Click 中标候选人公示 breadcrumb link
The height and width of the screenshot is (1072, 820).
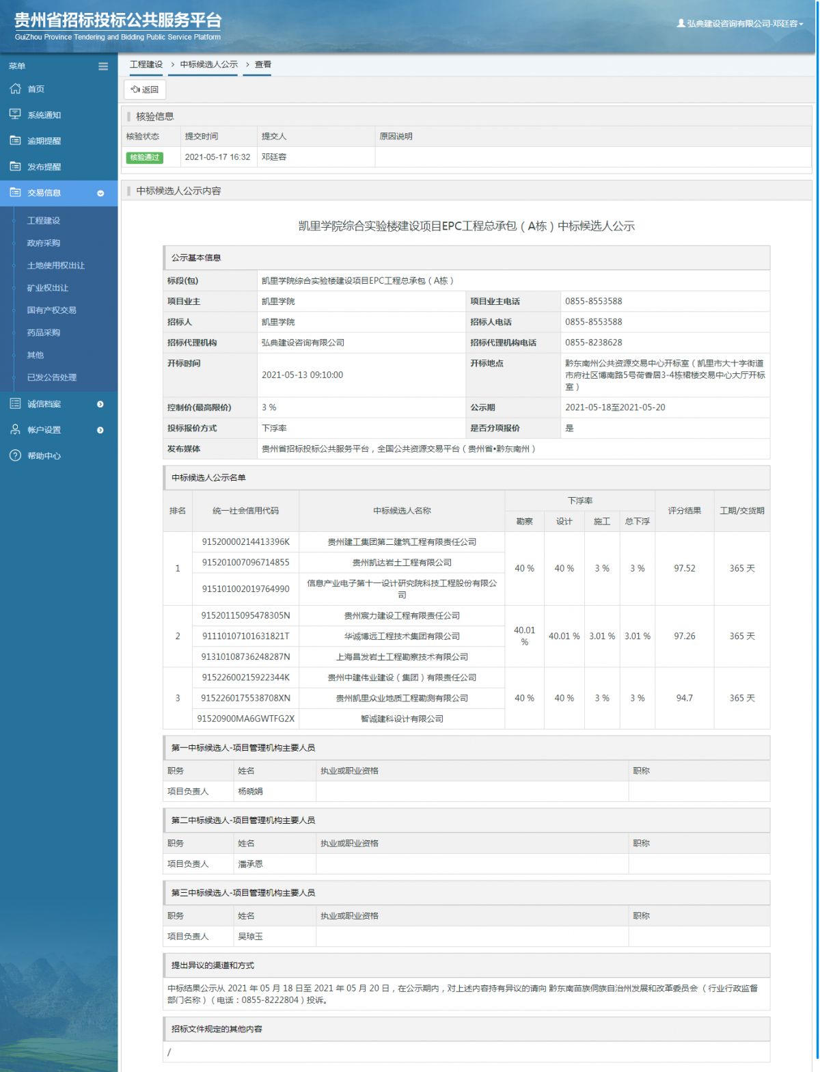pos(209,64)
